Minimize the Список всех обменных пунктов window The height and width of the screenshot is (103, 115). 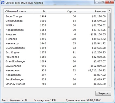tap(97, 2)
